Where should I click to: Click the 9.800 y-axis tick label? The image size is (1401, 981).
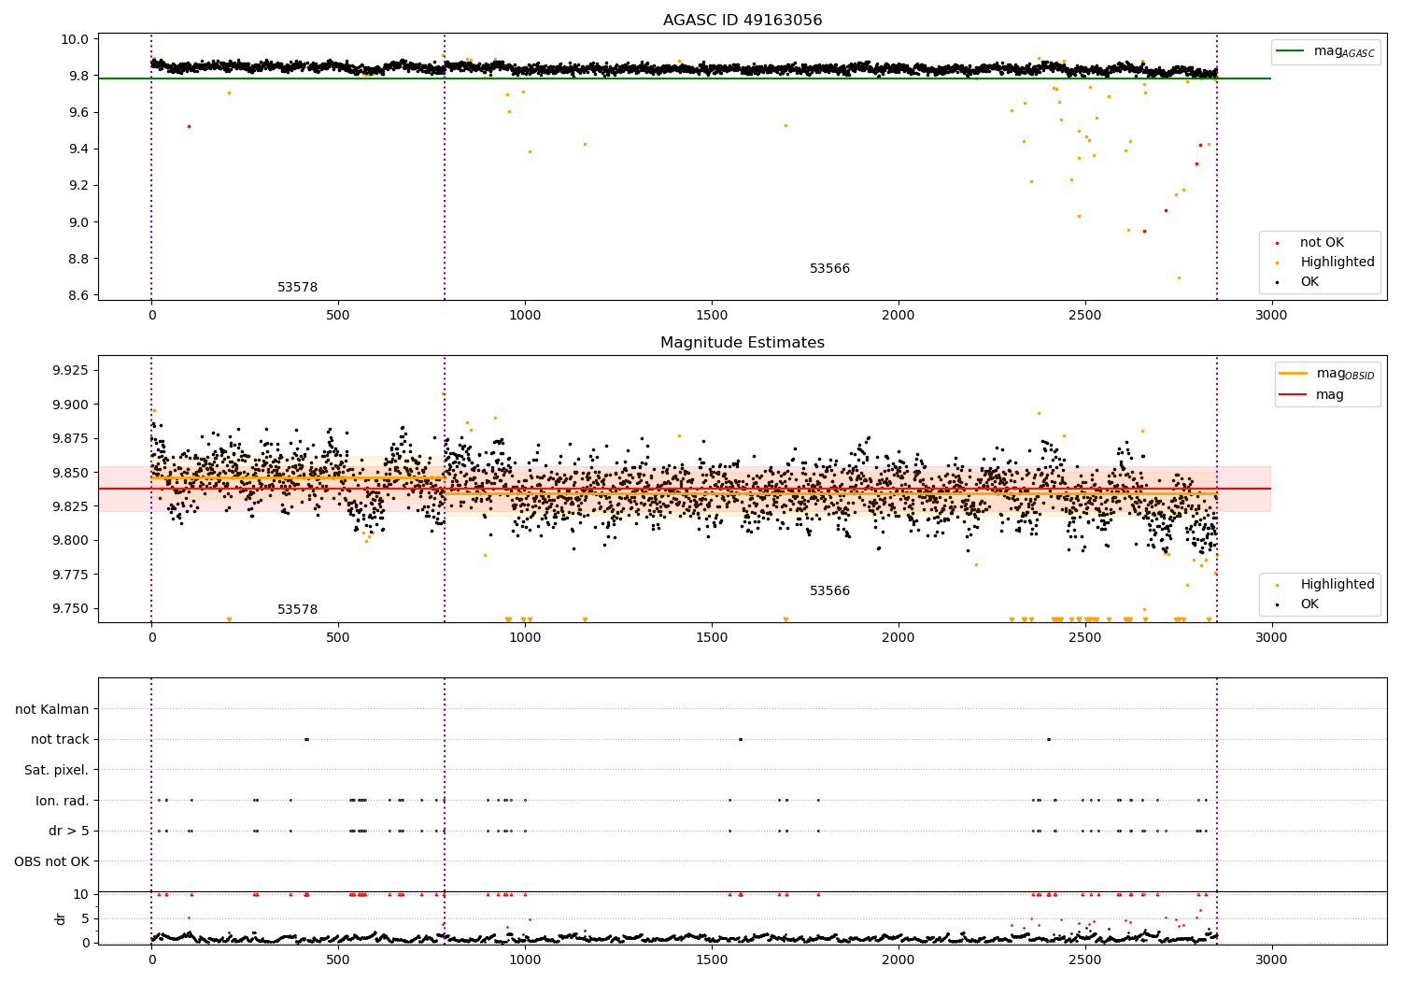pos(70,541)
